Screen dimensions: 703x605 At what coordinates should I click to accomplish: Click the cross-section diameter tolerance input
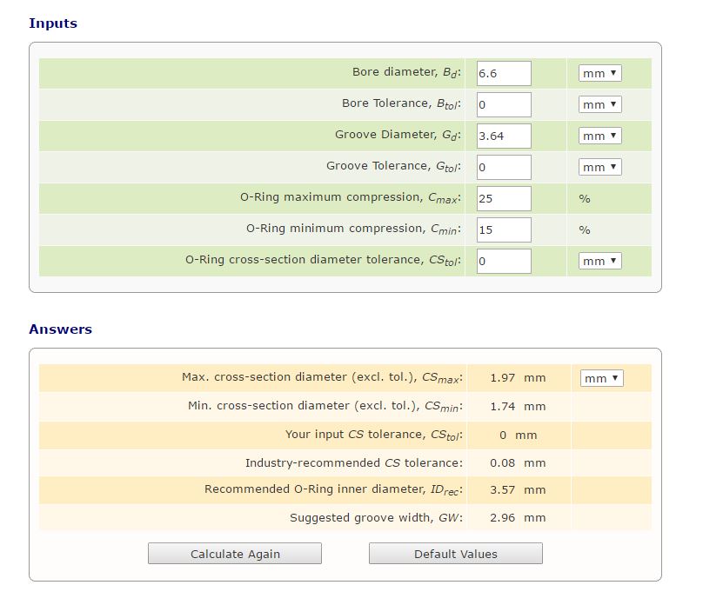504,262
